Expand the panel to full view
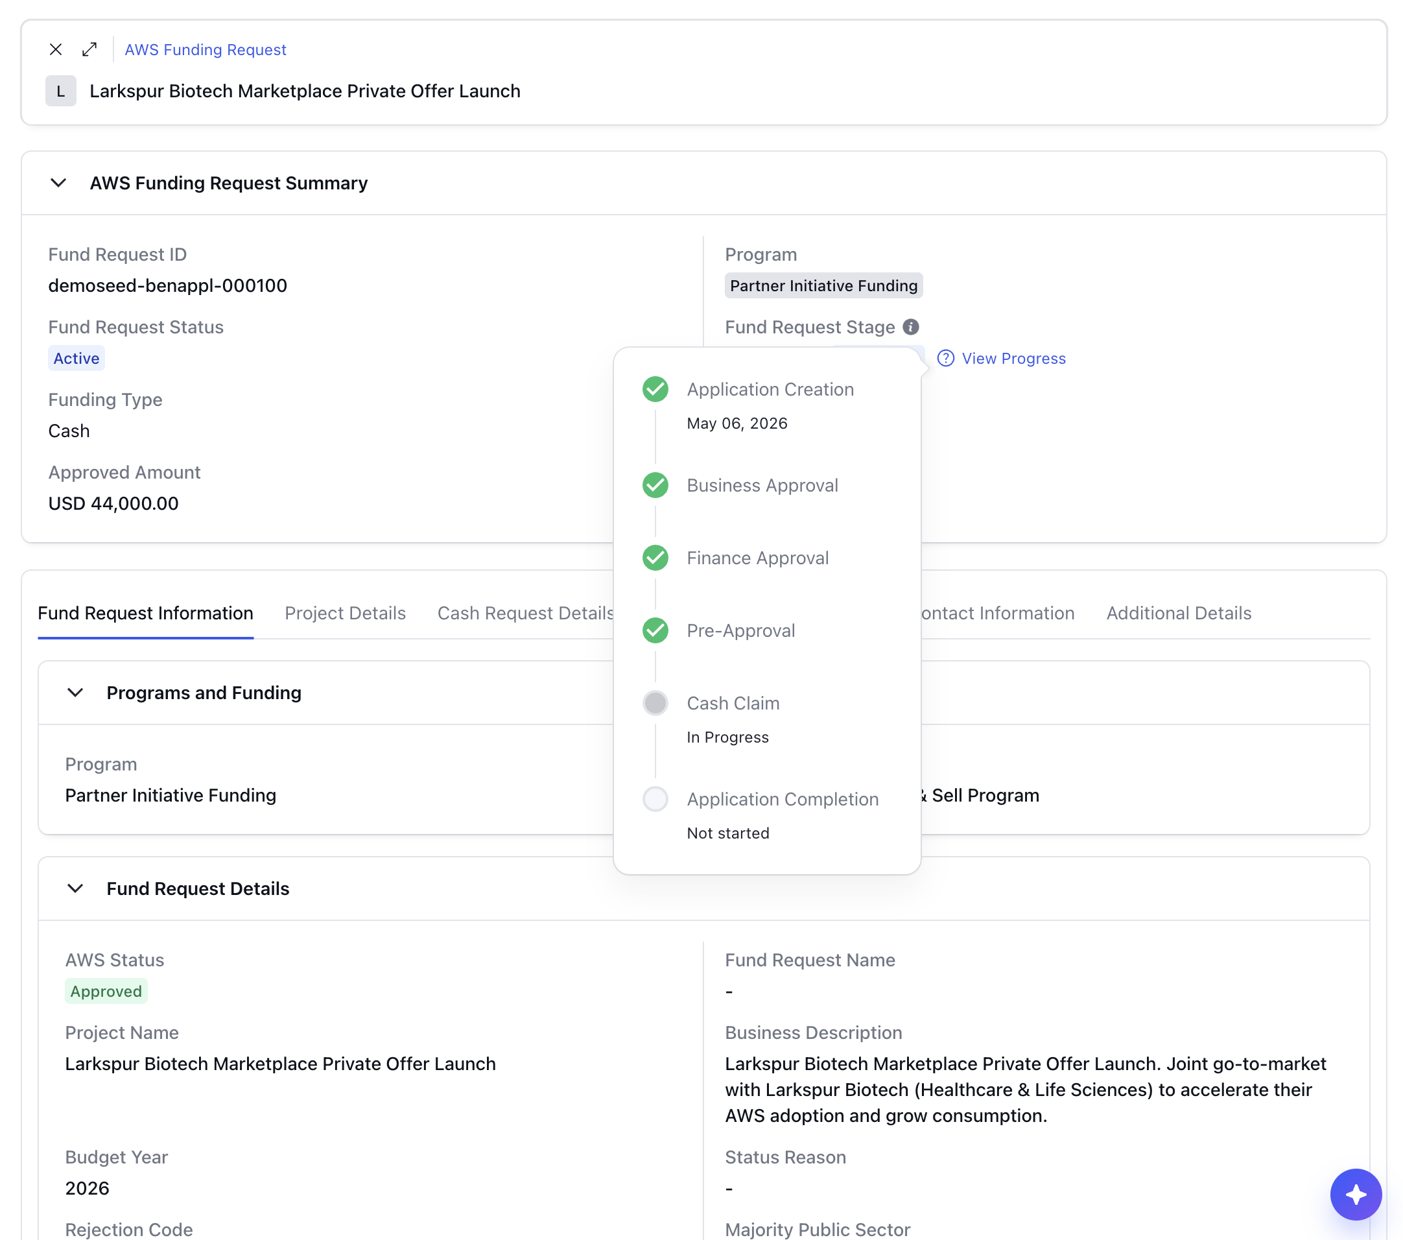1403x1240 pixels. tap(89, 49)
